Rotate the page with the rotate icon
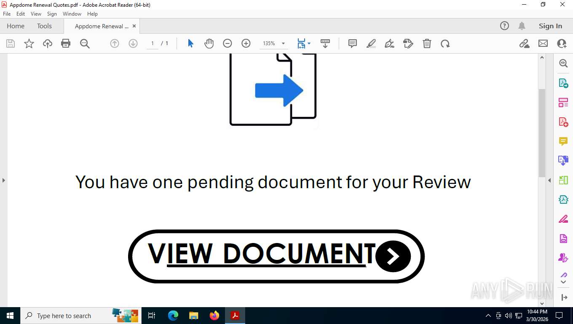The width and height of the screenshot is (573, 324). coord(445,43)
